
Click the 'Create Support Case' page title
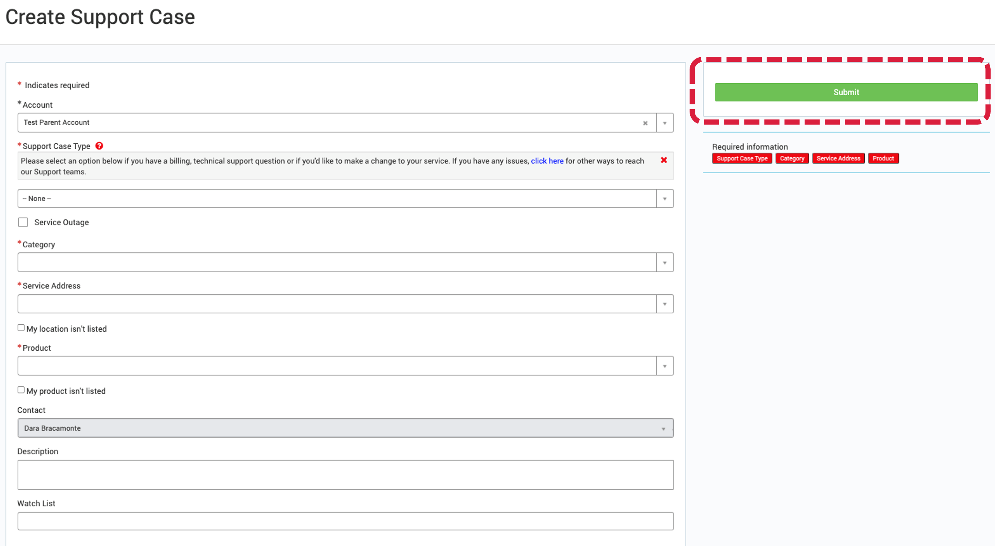tap(100, 17)
